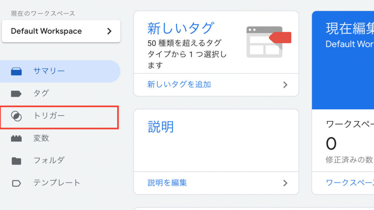374x210 pixels.
Task: Expand the Default Workspace selector chevron
Action: pos(109,31)
